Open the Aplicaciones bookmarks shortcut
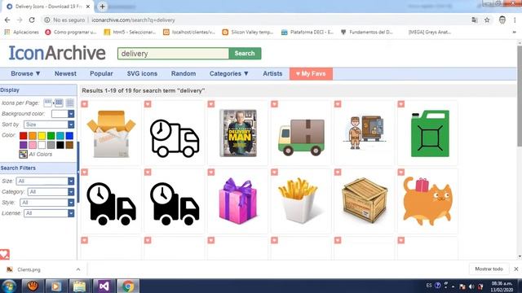The image size is (522, 293). [x=22, y=33]
